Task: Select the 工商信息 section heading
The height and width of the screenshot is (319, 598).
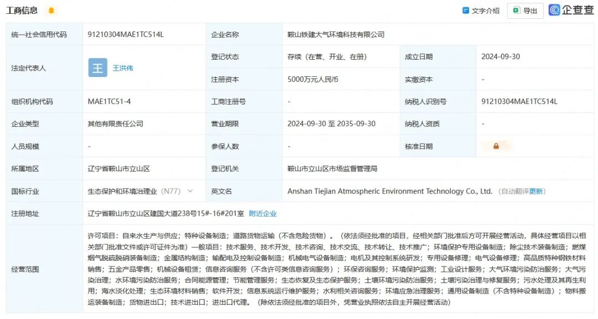Action: tap(22, 11)
